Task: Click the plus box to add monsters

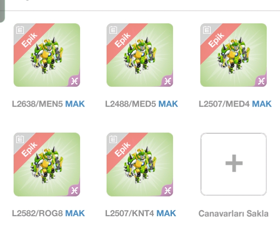Action: coord(234,164)
